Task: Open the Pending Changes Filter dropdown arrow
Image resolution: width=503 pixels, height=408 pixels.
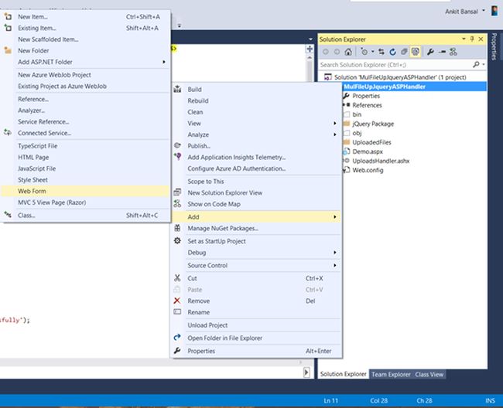Action: 373,52
